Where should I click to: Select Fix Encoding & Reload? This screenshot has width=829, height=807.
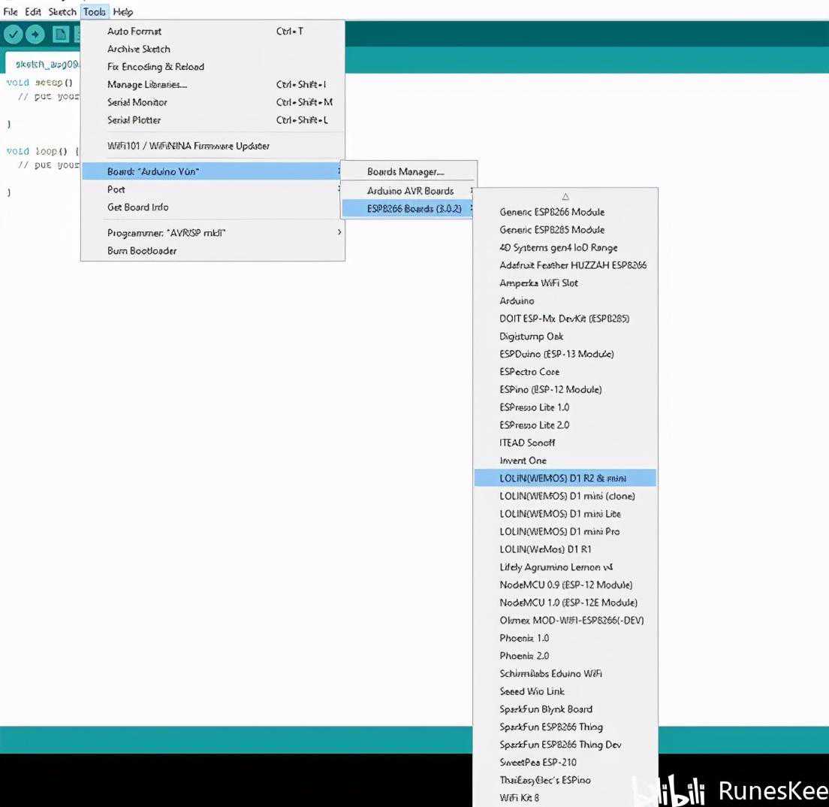(x=213, y=67)
